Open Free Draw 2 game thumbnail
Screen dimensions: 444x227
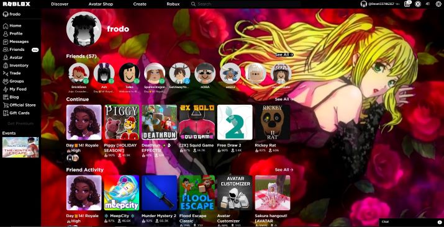(235, 122)
